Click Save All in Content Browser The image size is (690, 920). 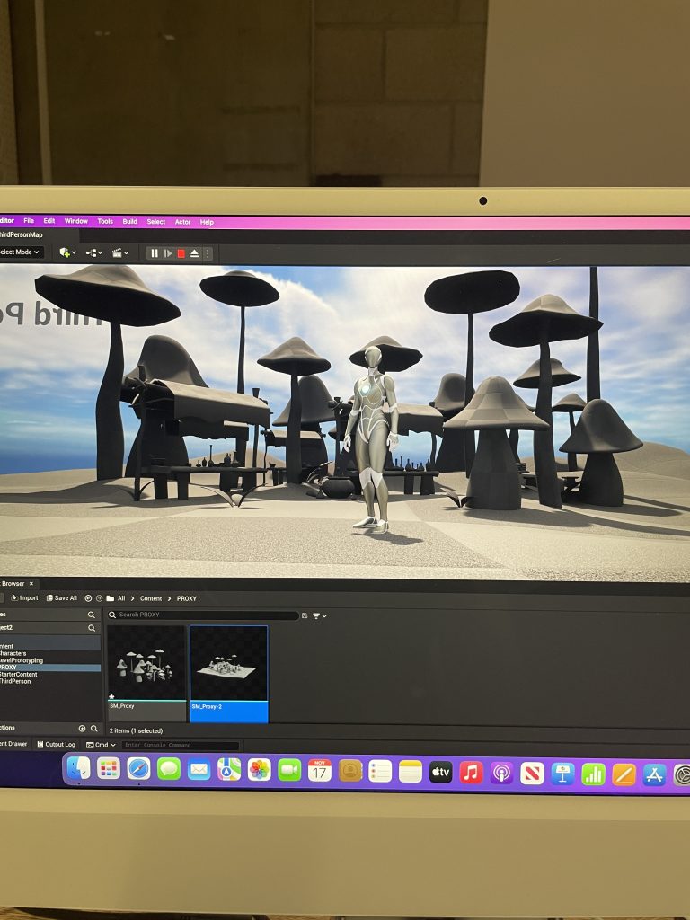[62, 597]
